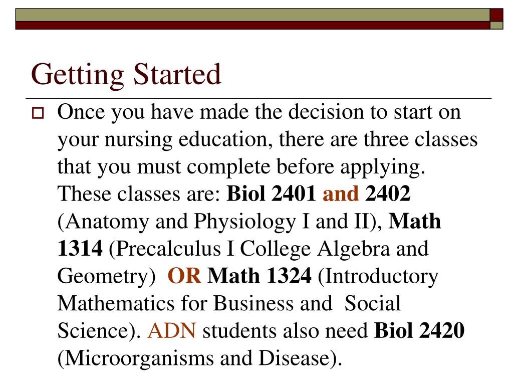Click the orange "ADN" text
513x385 pixels.
point(172,330)
